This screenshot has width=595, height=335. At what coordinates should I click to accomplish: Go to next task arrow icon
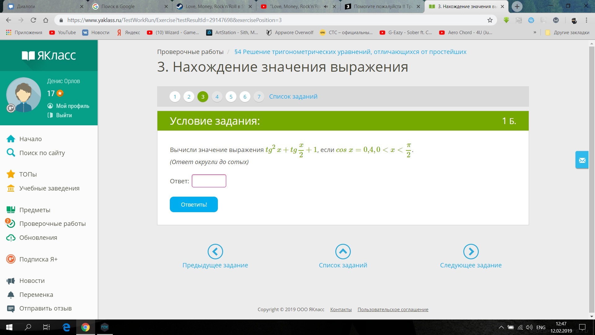471,251
